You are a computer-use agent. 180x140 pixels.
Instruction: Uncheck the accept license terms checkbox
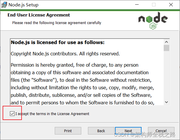pos(12,114)
